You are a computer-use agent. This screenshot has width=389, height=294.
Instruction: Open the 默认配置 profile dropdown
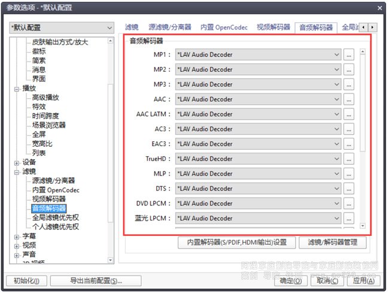click(61, 28)
